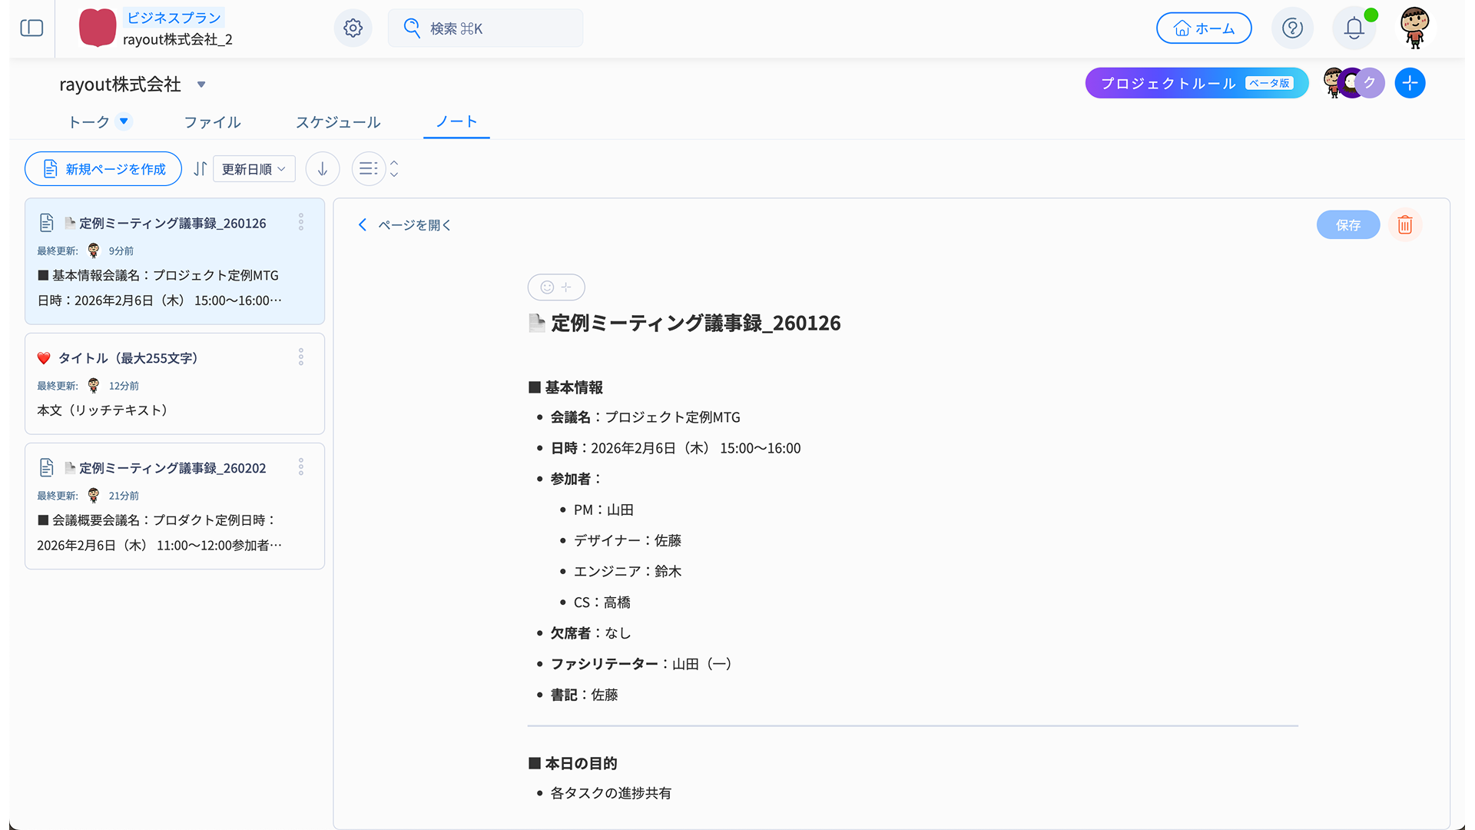The height and width of the screenshot is (830, 1475).
Task: Click the download arrow icon in toolbar
Action: (x=323, y=168)
